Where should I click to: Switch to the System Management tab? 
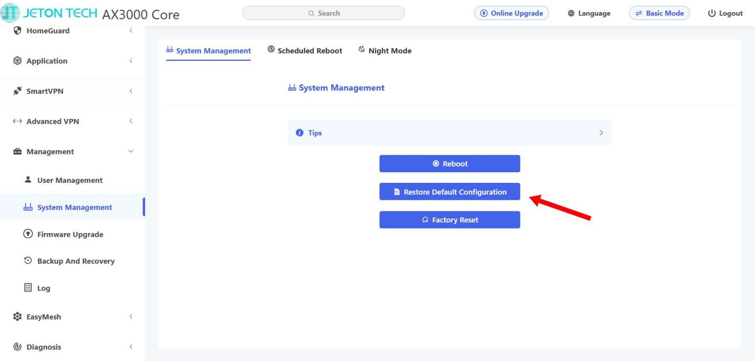click(x=208, y=51)
